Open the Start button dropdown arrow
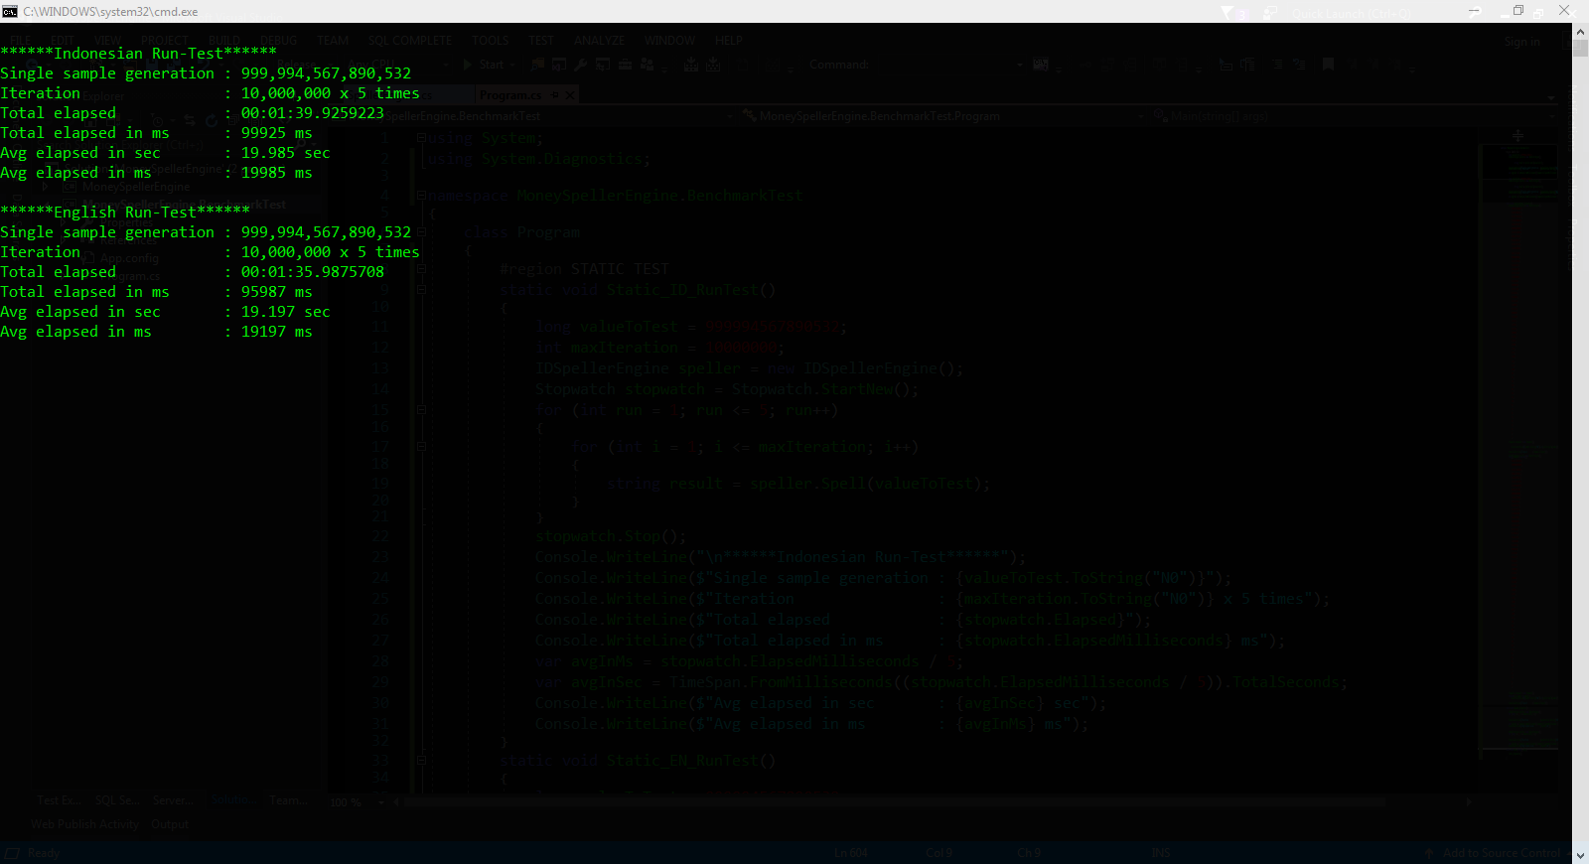The image size is (1589, 864). (511, 65)
